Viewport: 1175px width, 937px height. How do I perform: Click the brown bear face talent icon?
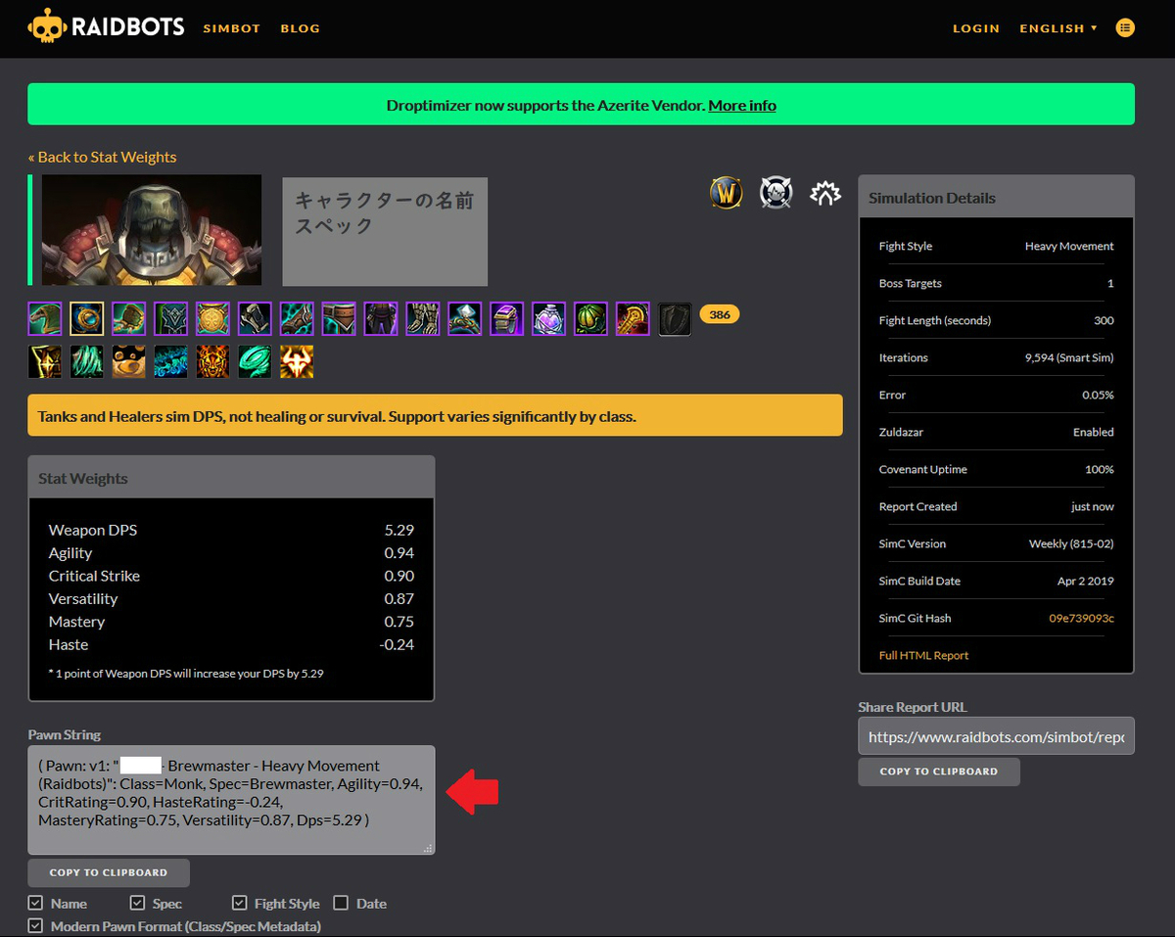pyautogui.click(x=129, y=361)
